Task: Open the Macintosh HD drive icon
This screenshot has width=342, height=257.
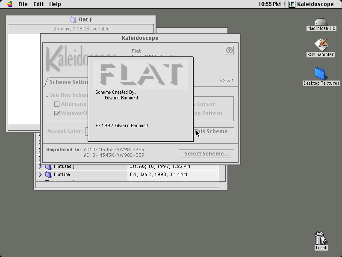Action: 321,22
